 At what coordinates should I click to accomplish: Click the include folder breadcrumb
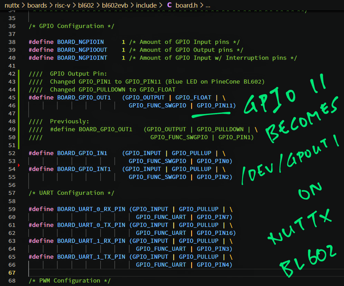pos(146,5)
